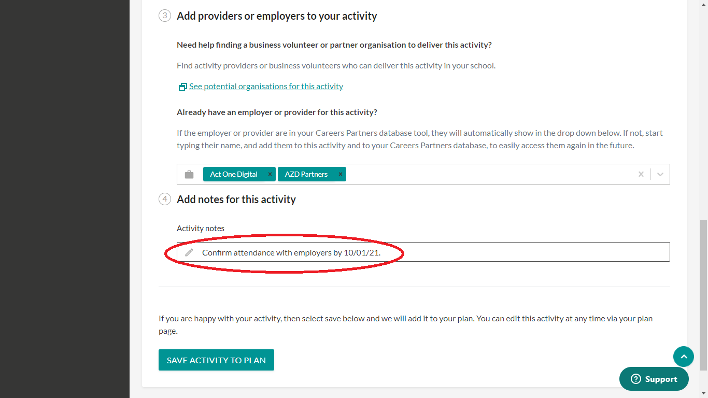Click the Activity notes field label
Screen dimensions: 708x398
(201, 229)
